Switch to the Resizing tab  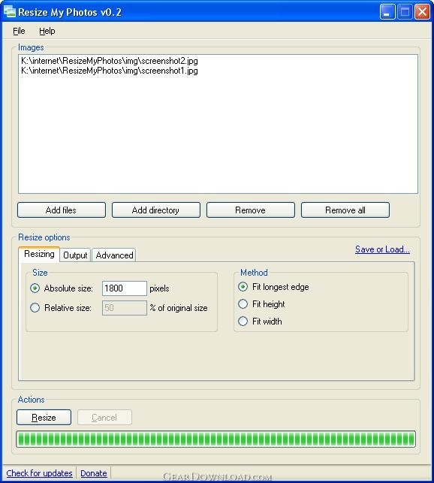pyautogui.click(x=39, y=254)
